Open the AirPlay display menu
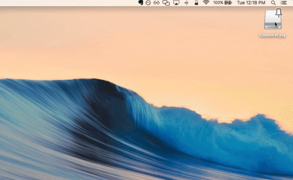This screenshot has height=180, width=293. tap(176, 3)
